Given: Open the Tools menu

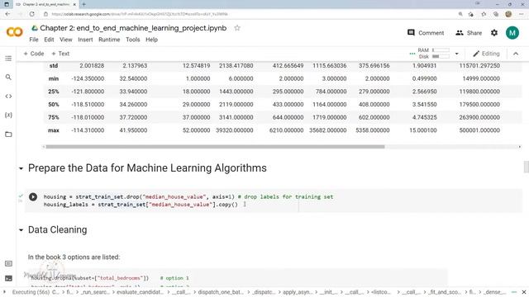Looking at the screenshot, I should 133,40.
